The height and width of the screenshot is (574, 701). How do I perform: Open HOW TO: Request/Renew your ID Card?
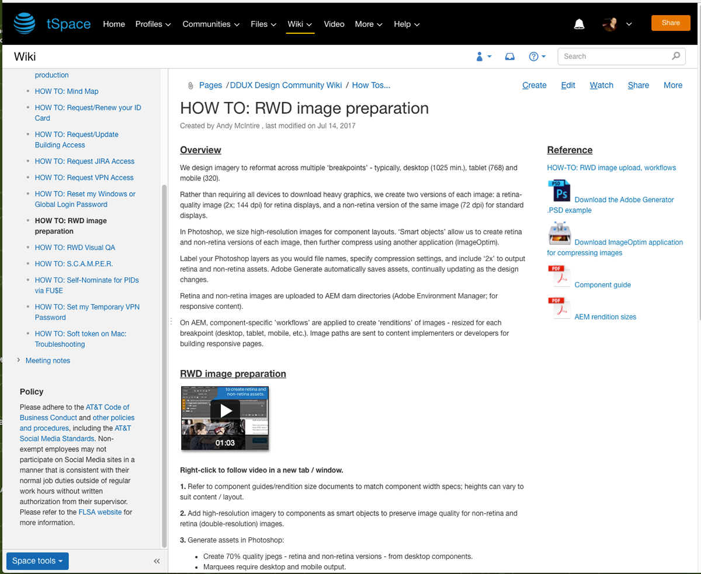tap(88, 113)
